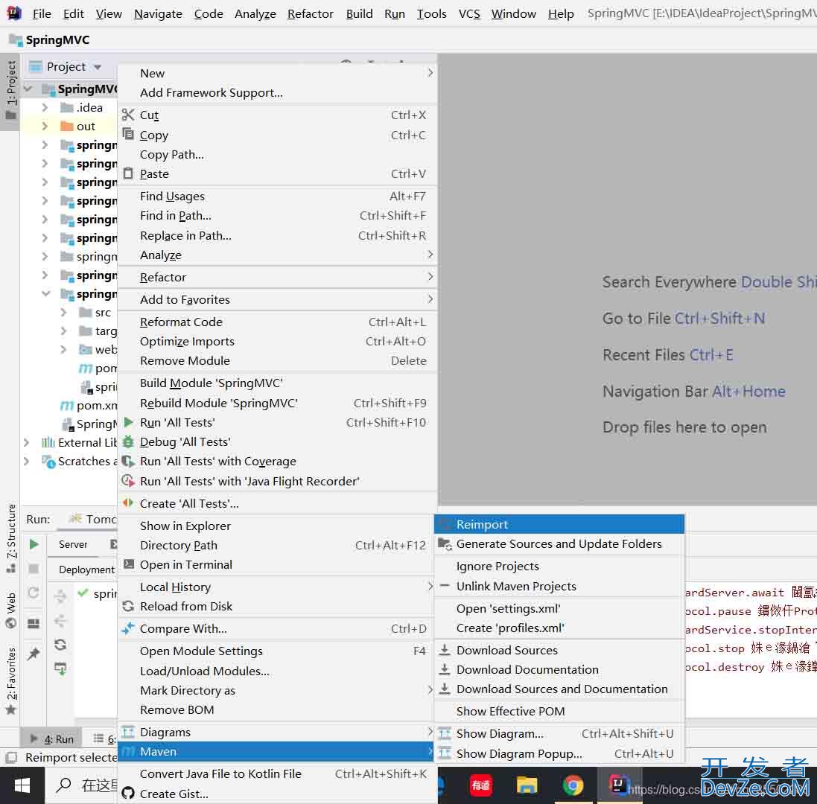Click Ignore Projects

tap(559, 566)
